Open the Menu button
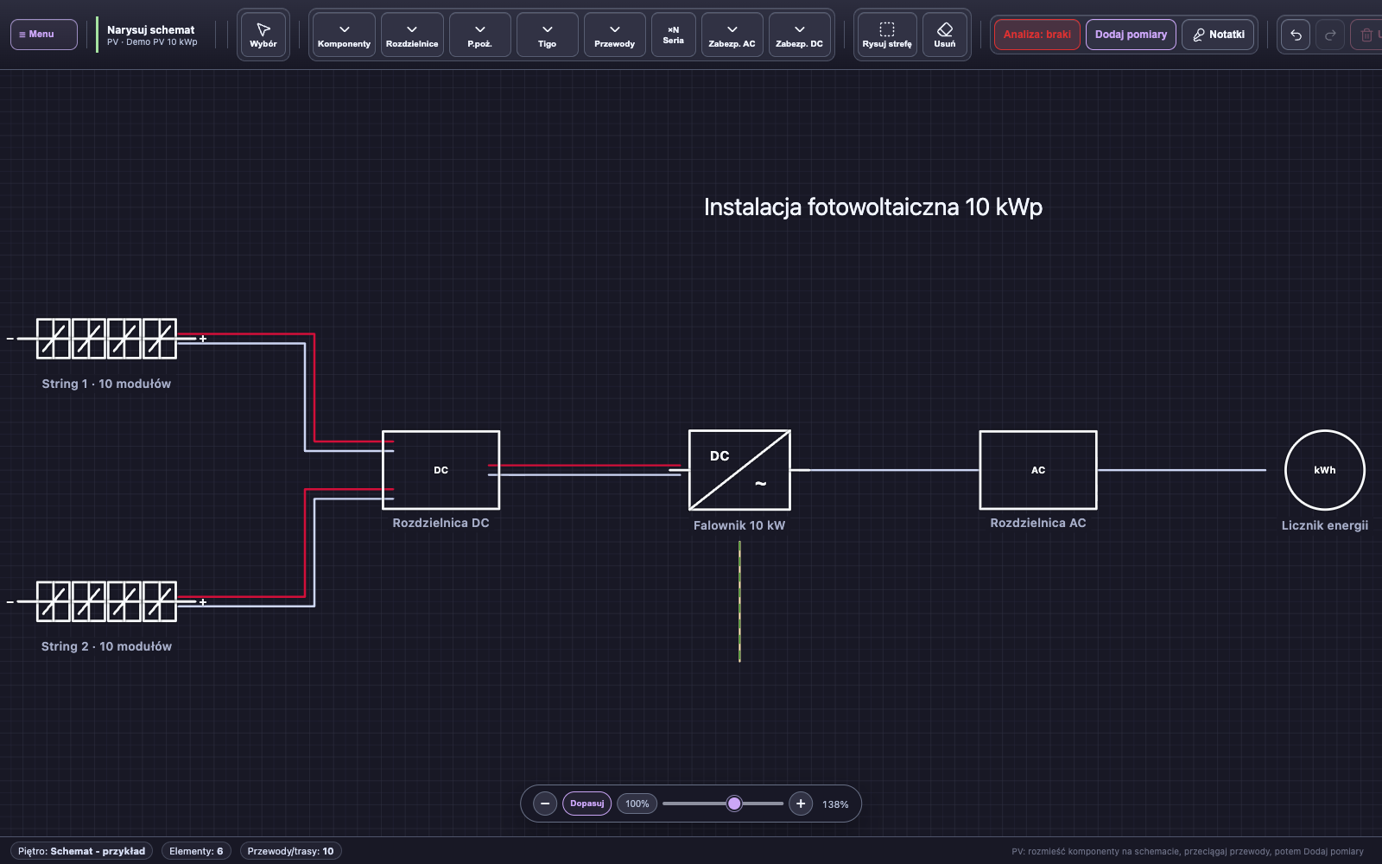The image size is (1382, 864). [x=44, y=35]
